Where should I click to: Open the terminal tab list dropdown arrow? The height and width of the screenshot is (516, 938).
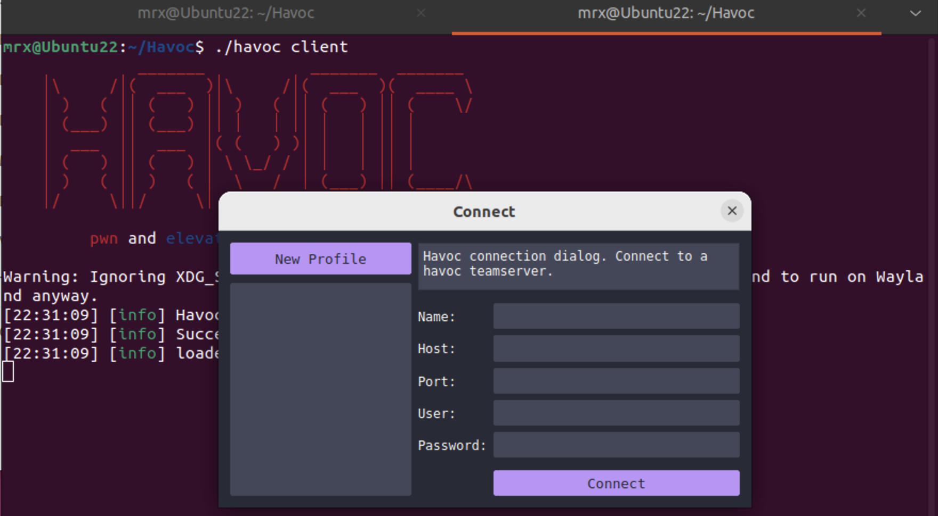(915, 13)
